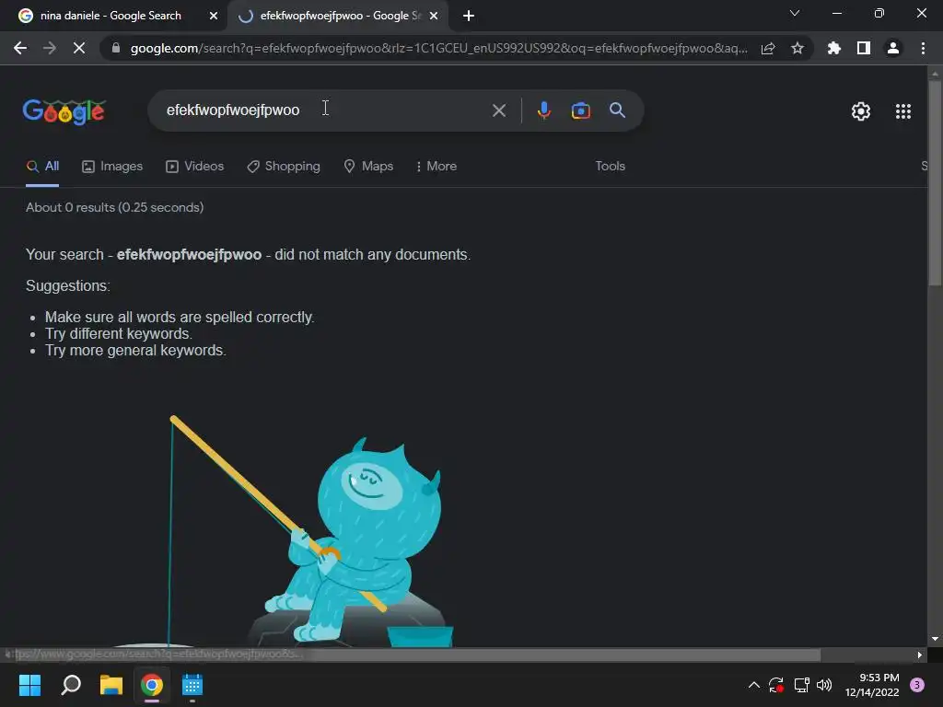Open File Explorer from taskbar
The image size is (943, 707).
click(x=111, y=685)
